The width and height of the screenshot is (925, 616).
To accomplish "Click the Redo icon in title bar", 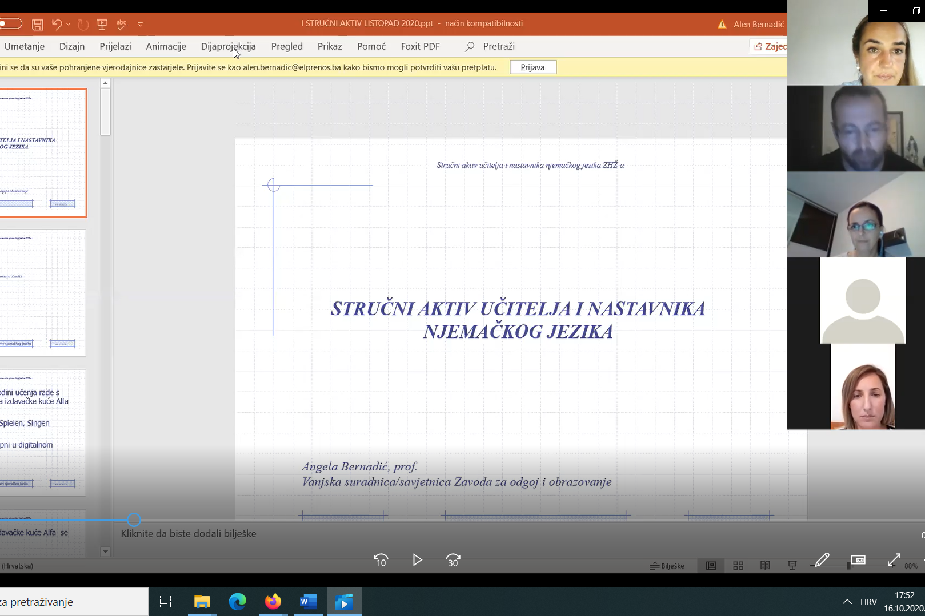I will coord(83,24).
